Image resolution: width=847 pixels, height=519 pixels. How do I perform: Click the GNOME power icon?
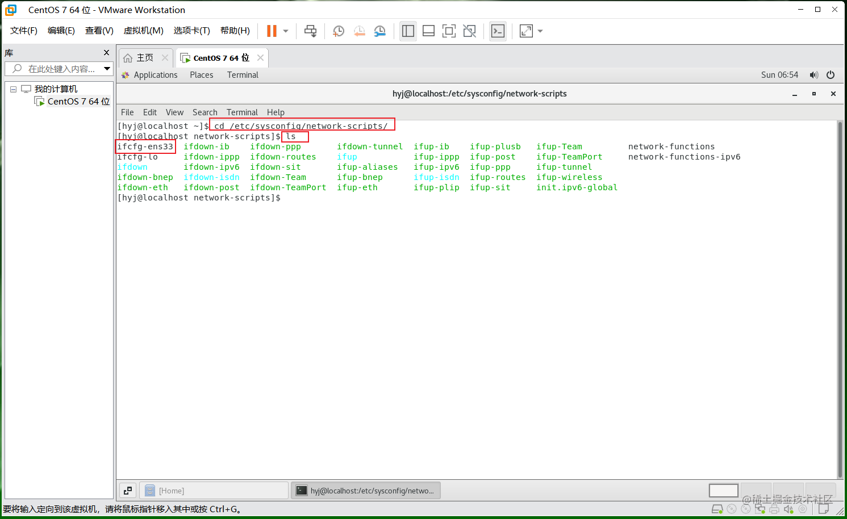(x=831, y=75)
